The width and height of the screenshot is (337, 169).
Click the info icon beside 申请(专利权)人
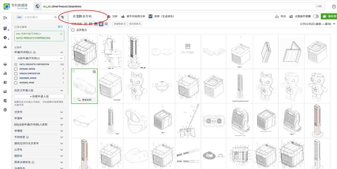(34, 52)
